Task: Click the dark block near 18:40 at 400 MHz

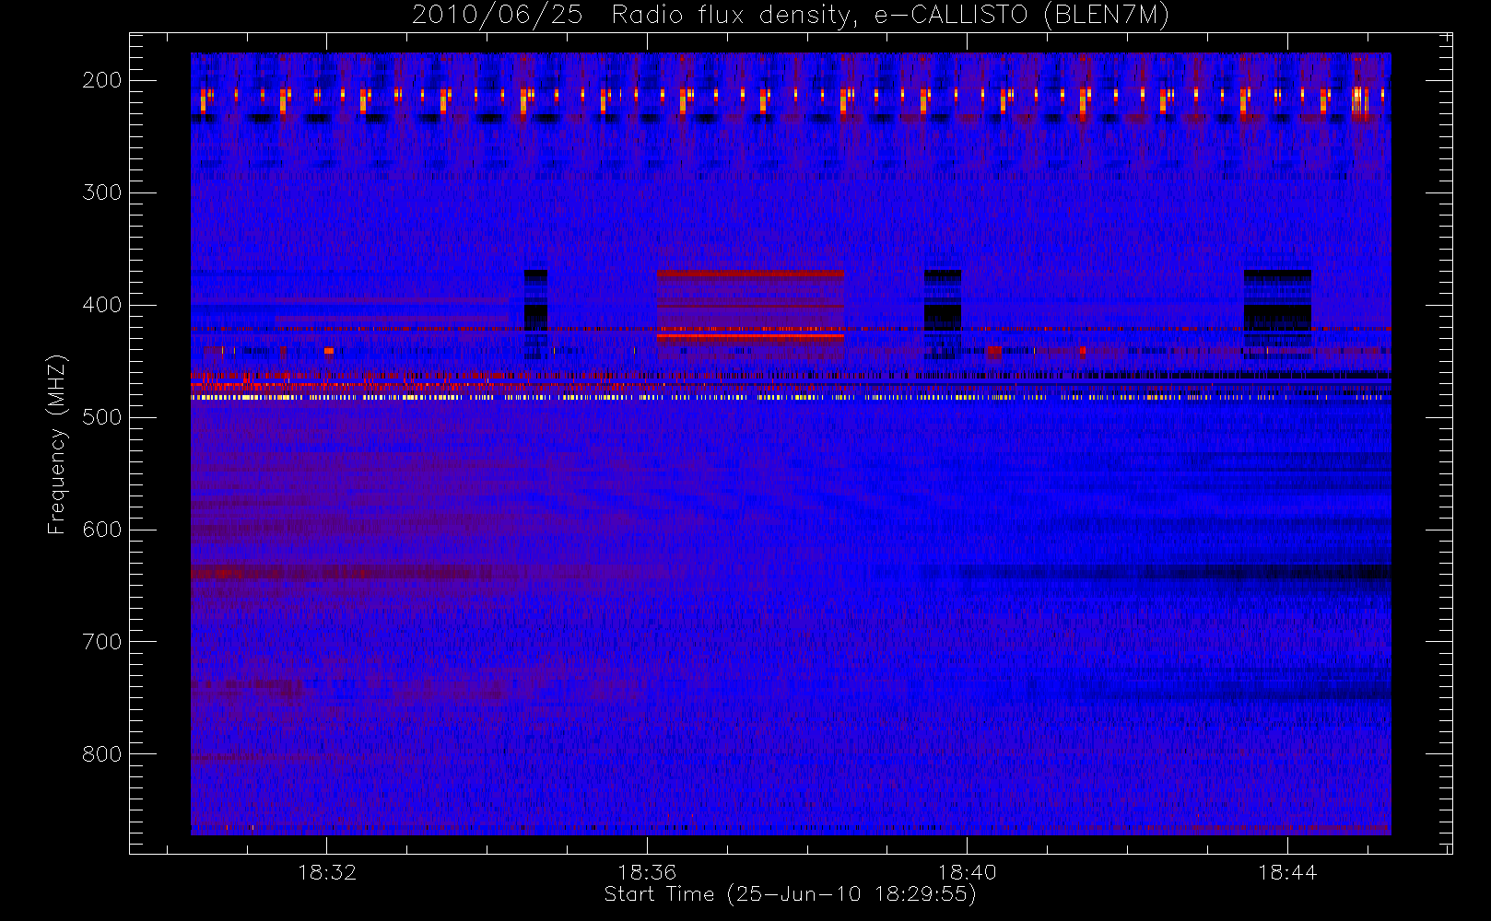Action: click(x=943, y=313)
